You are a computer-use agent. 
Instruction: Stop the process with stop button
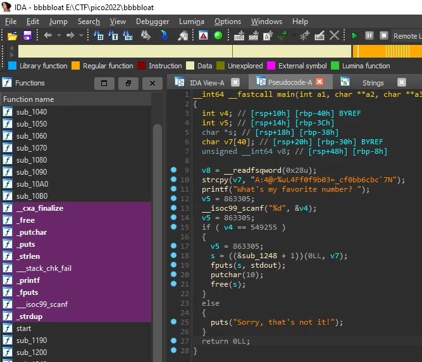tap(384, 35)
